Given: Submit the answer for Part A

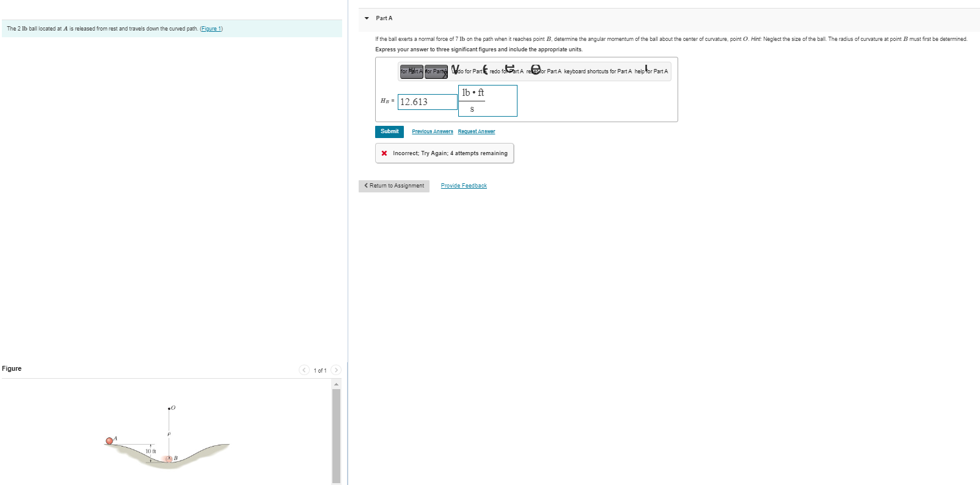Looking at the screenshot, I should pos(389,131).
